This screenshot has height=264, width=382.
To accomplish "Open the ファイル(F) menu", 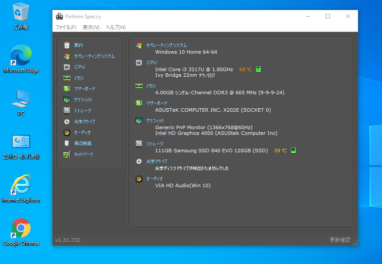I will click(66, 27).
